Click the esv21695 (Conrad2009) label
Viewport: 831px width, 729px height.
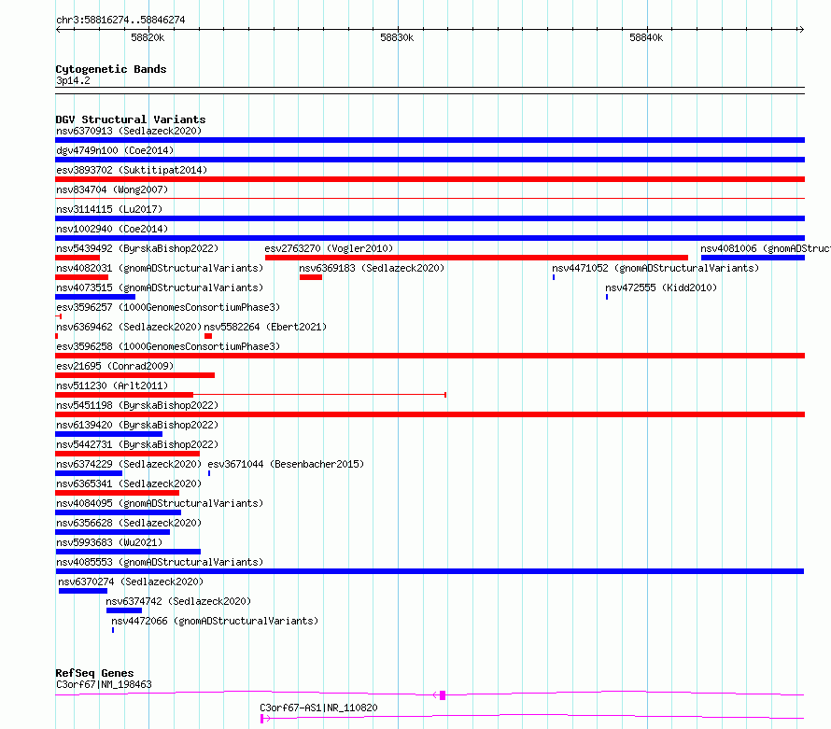tap(115, 366)
